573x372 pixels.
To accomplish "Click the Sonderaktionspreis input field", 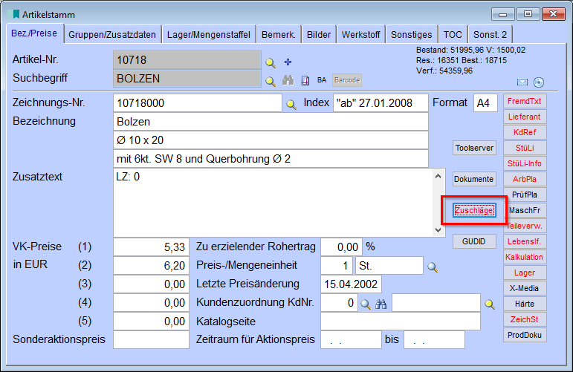I will tap(151, 340).
